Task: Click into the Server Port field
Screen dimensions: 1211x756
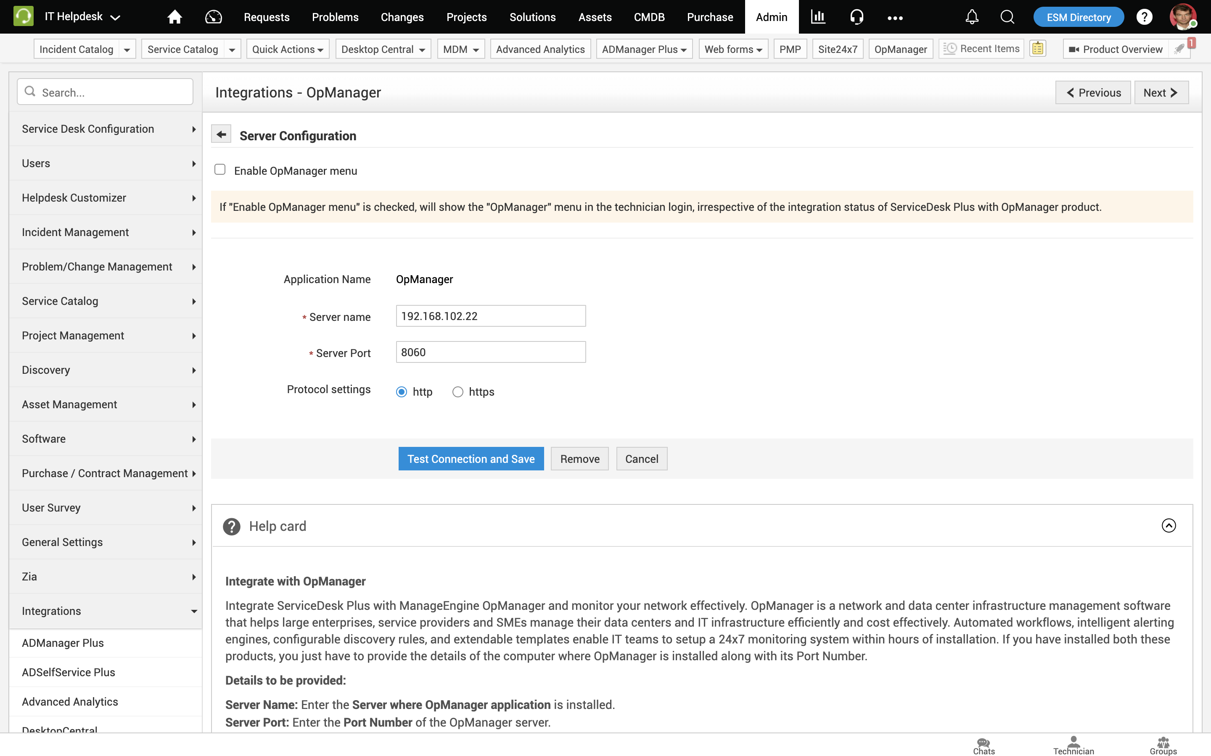Action: (x=490, y=352)
